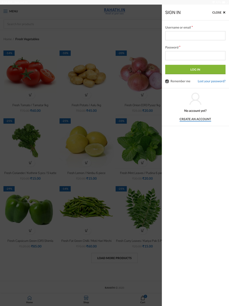Add Fresh Tomato to cart icon
This screenshot has width=229, height=306.
30,95
